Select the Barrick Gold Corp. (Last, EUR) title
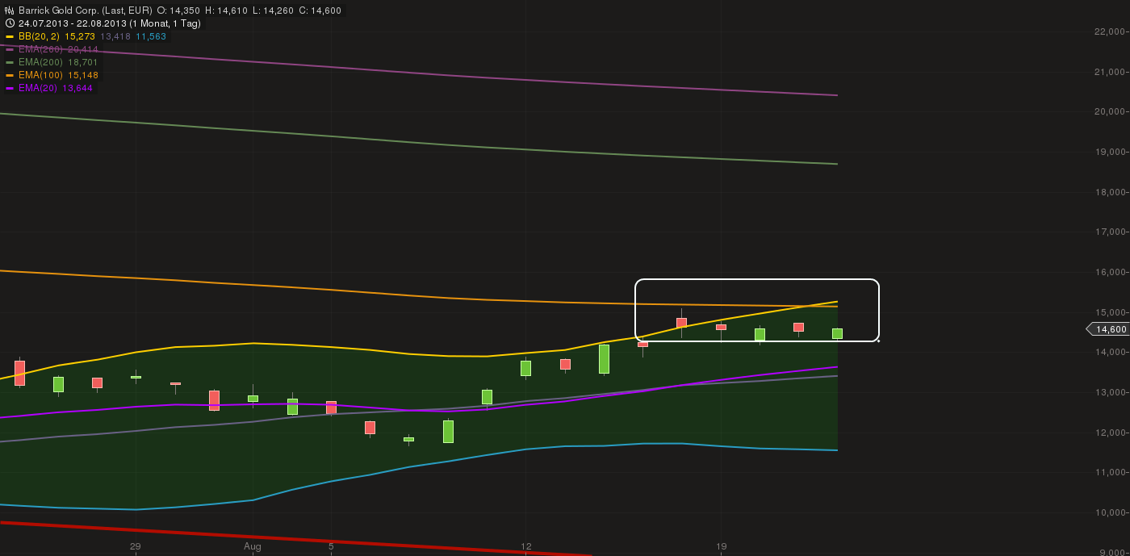This screenshot has height=556, width=1130. coord(85,10)
